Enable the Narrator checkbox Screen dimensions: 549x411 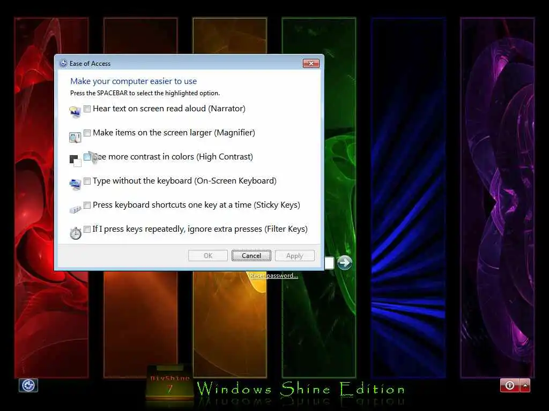point(87,109)
